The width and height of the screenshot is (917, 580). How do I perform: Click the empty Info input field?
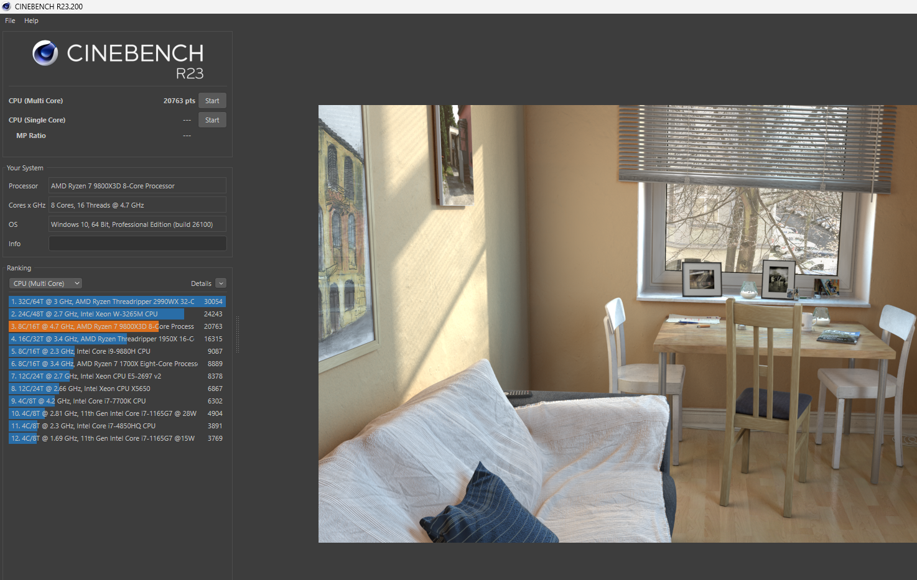[137, 244]
